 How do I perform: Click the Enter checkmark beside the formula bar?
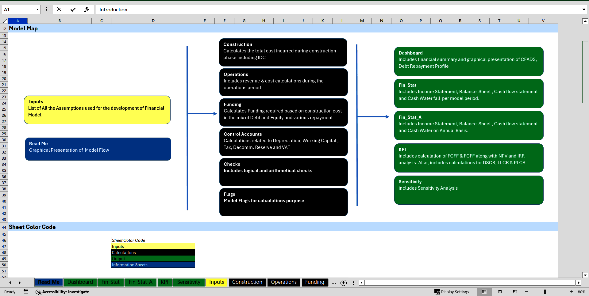(73, 9)
